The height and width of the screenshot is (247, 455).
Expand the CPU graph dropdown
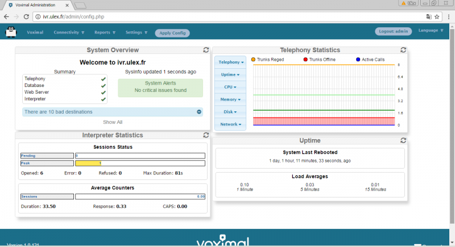[x=230, y=87]
